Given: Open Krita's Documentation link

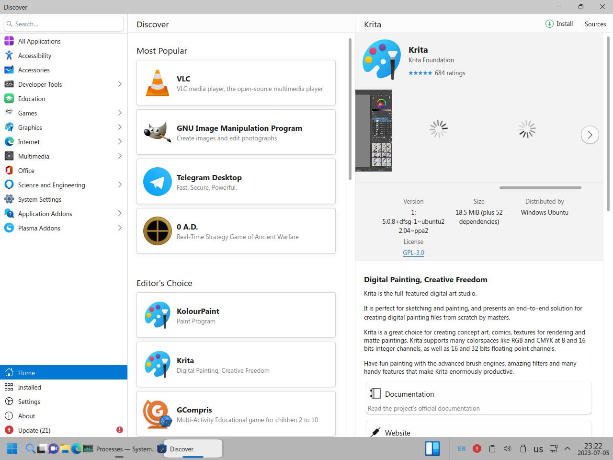Looking at the screenshot, I should [x=479, y=398].
